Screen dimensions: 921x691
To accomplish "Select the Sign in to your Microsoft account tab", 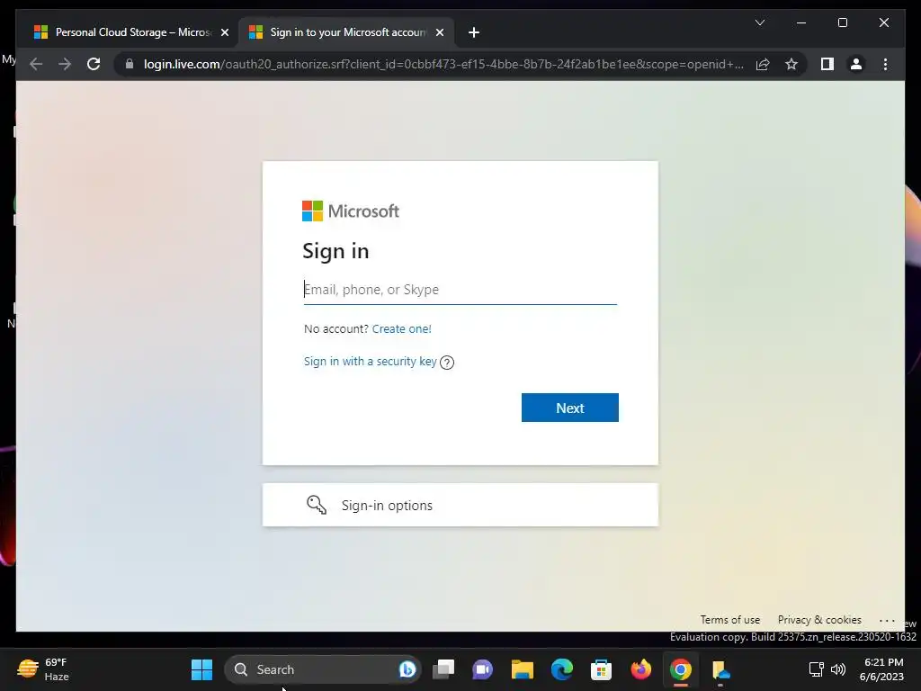I will (x=346, y=32).
